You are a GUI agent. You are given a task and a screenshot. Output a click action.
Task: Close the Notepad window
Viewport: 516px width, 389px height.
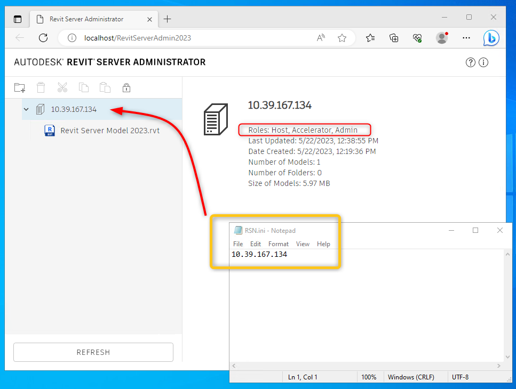[x=500, y=230]
